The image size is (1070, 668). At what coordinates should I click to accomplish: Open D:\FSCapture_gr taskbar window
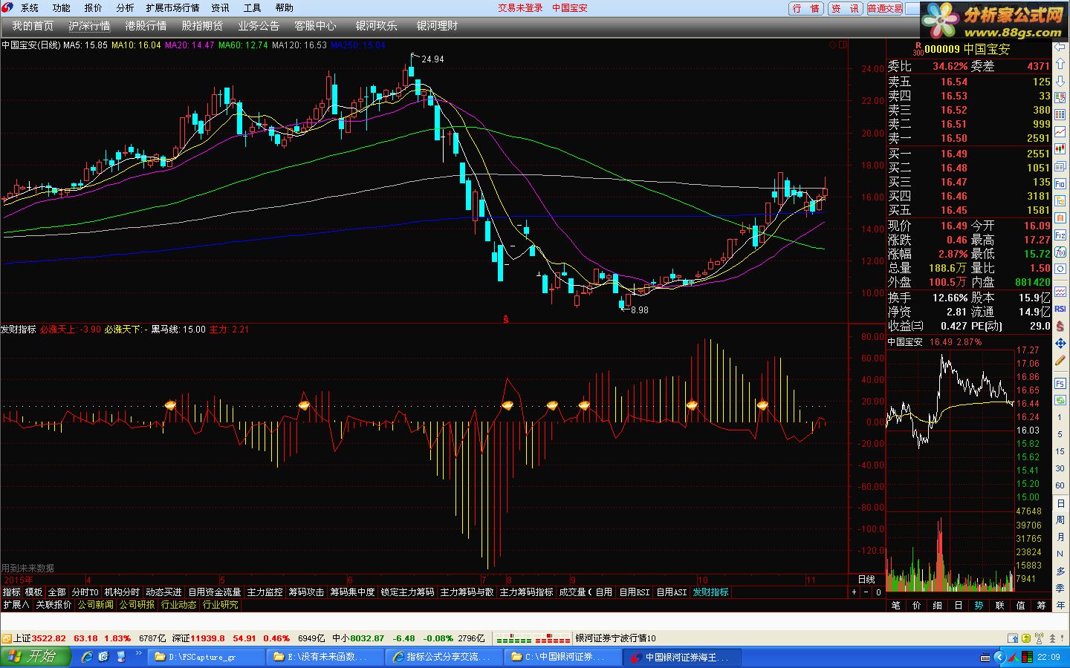click(207, 657)
